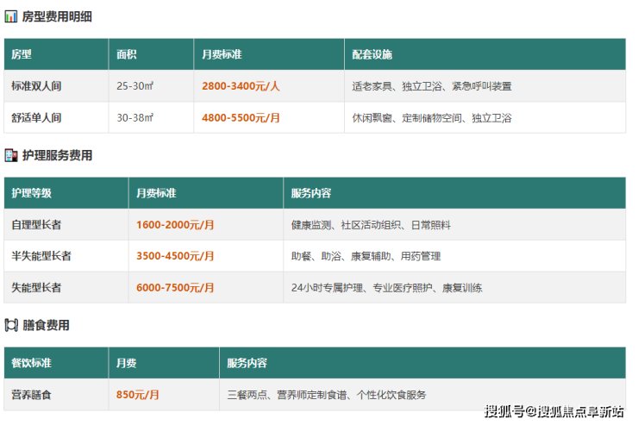Click the 4800-5500元/月 price
Screen dimensions: 638x425
point(241,118)
